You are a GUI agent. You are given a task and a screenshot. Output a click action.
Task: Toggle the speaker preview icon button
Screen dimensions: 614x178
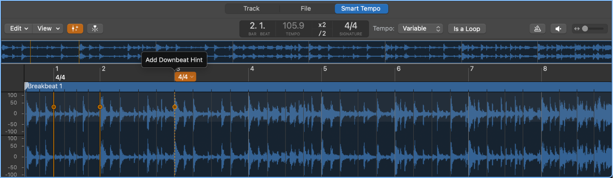[558, 29]
